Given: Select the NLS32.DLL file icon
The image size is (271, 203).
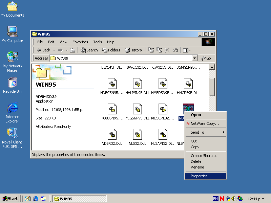Looking at the screenshot, I should (138, 134).
